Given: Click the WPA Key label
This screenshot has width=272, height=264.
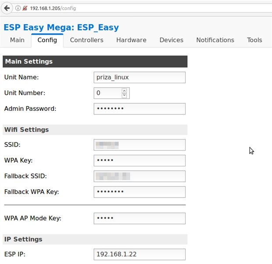Looking at the screenshot, I should 18,160.
